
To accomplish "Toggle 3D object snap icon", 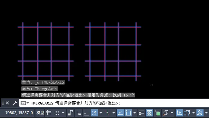I will 166,113.
